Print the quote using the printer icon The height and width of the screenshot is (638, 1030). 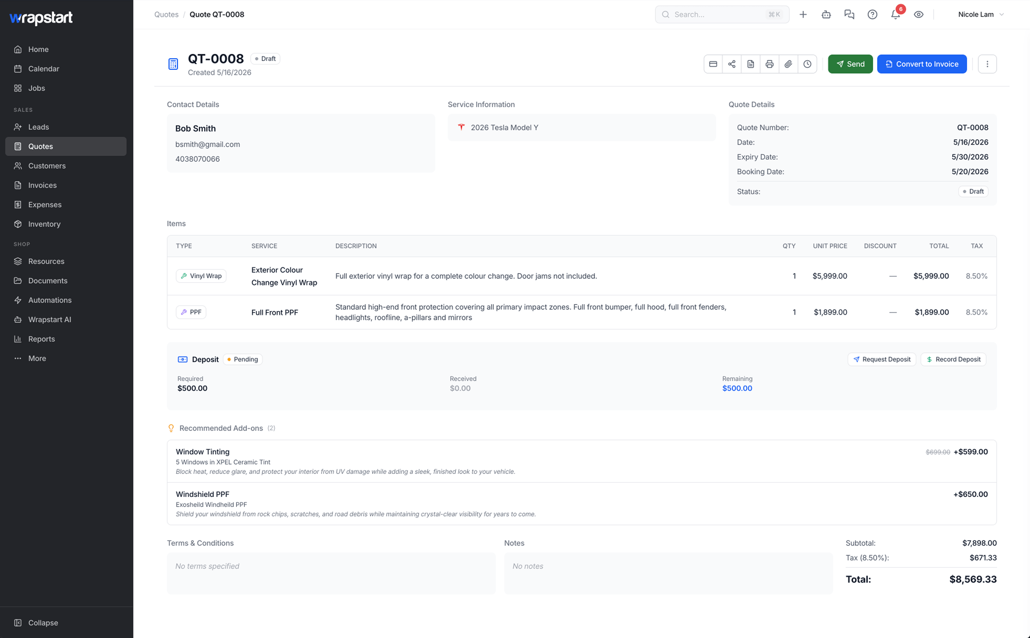click(770, 64)
